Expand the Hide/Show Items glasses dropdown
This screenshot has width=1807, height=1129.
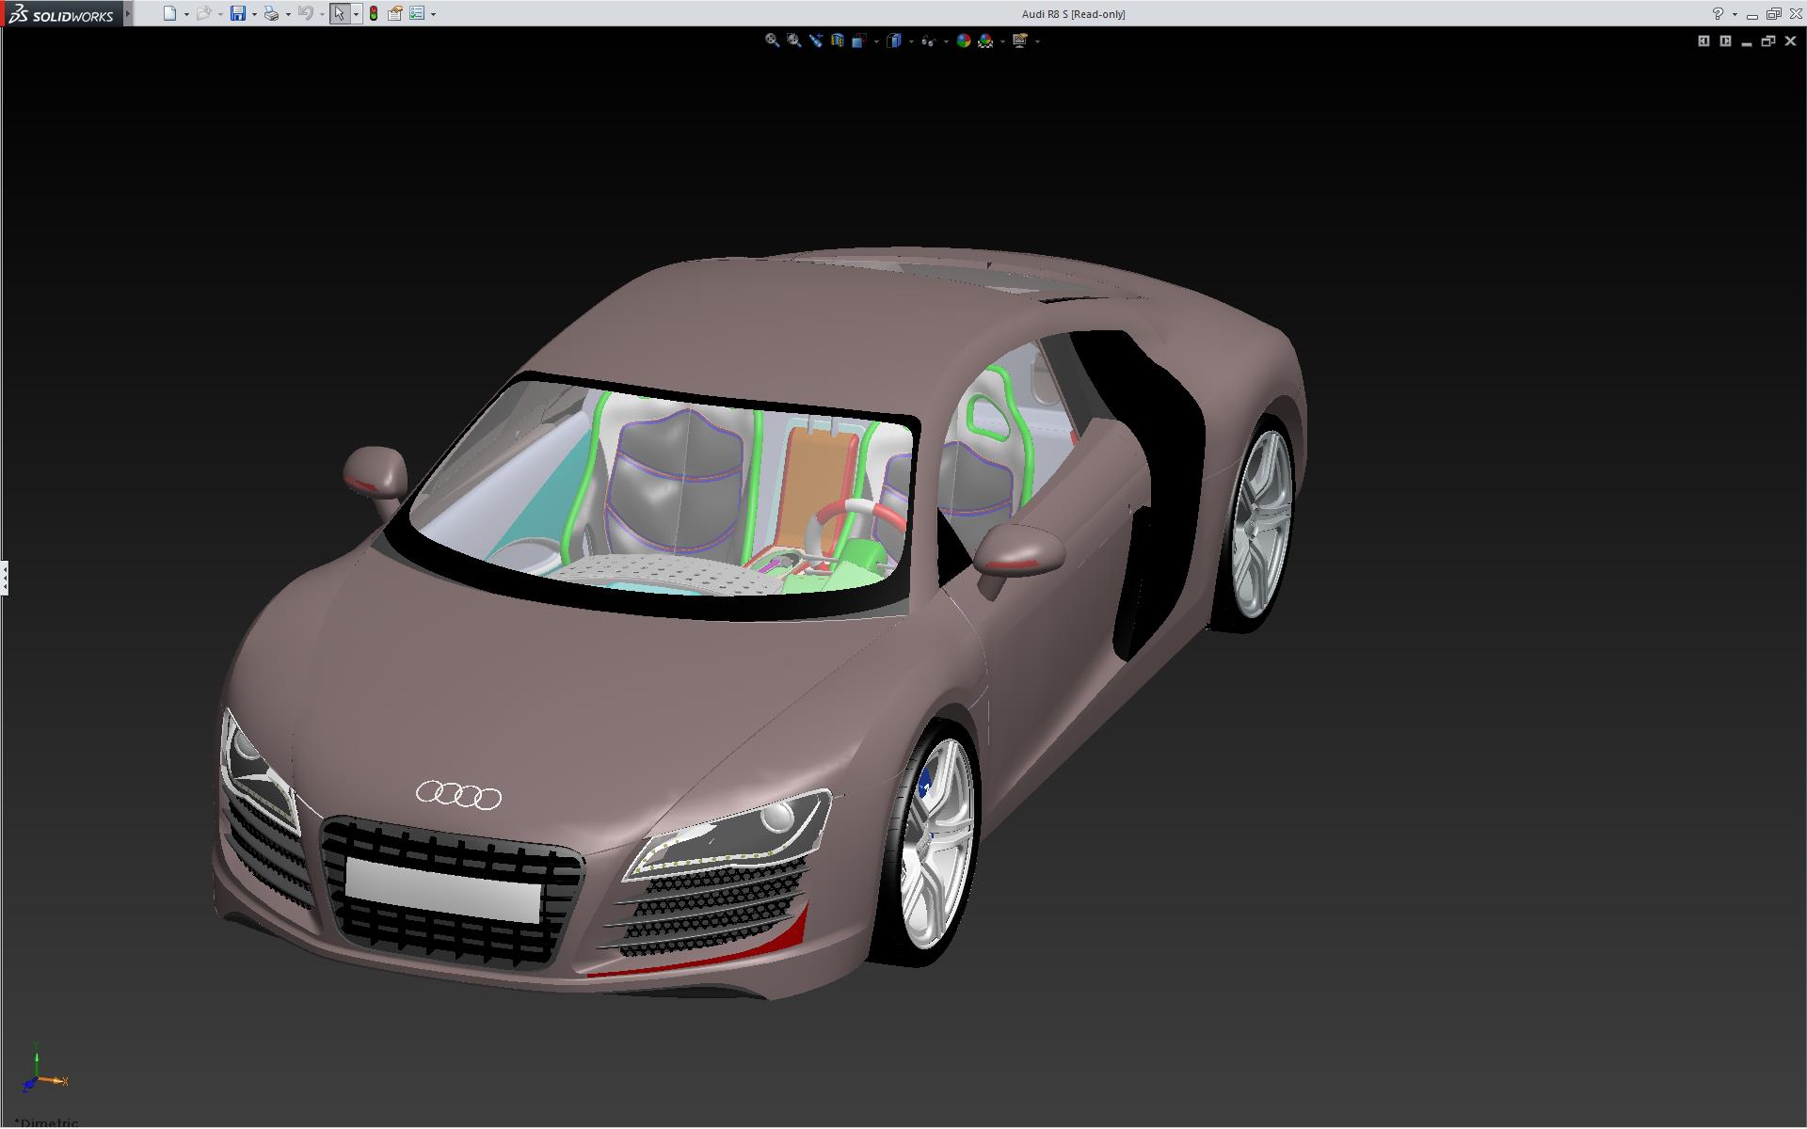(x=946, y=41)
